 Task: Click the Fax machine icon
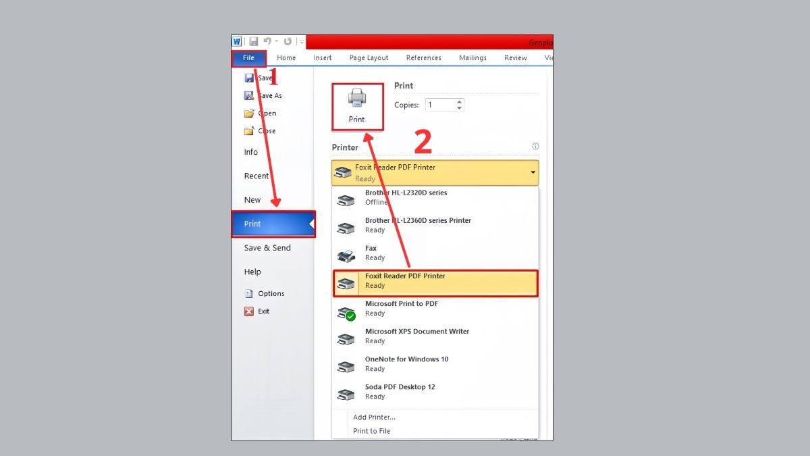(346, 255)
